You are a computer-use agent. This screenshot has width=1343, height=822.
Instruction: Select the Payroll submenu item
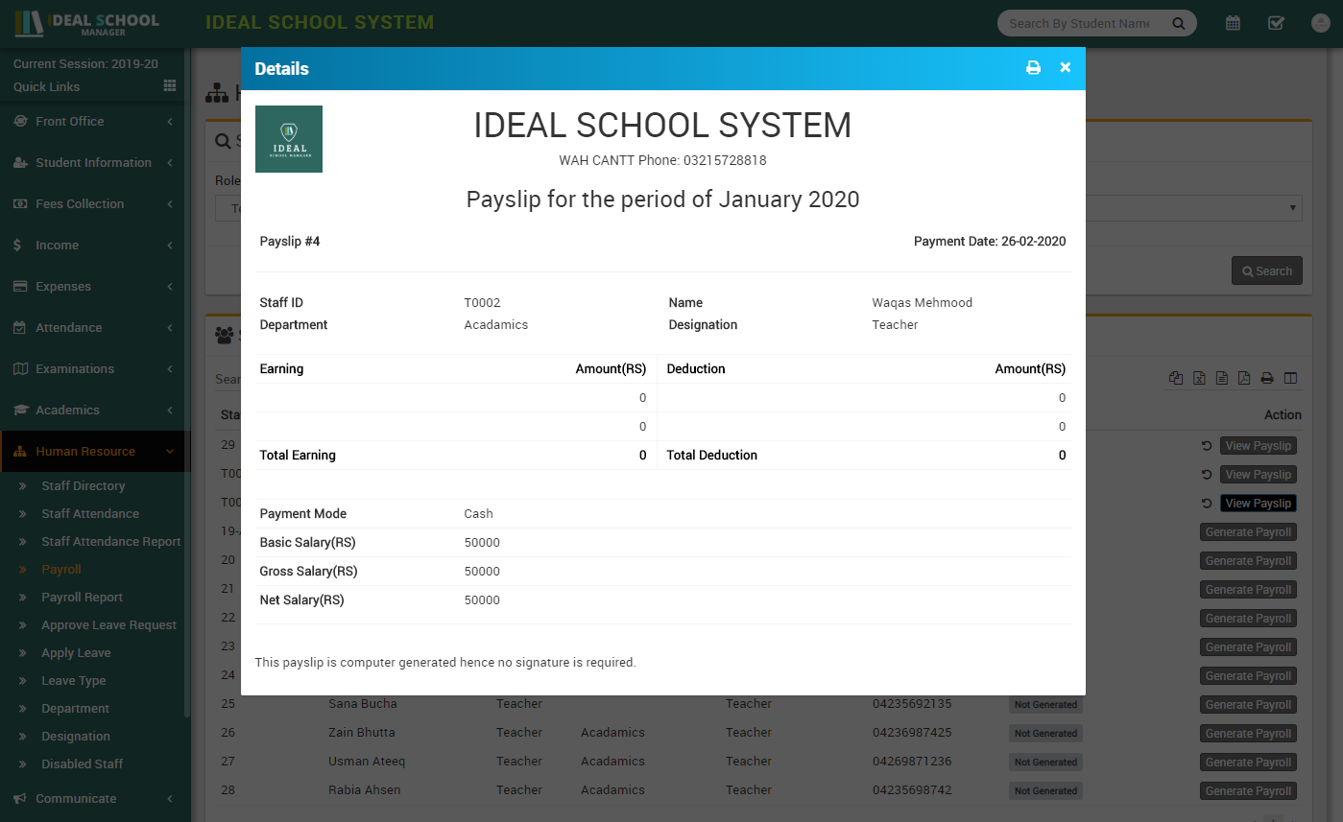(61, 570)
